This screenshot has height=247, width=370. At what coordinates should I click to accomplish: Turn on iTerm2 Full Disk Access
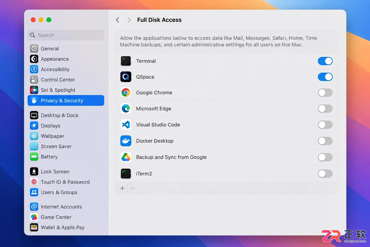pyautogui.click(x=325, y=174)
